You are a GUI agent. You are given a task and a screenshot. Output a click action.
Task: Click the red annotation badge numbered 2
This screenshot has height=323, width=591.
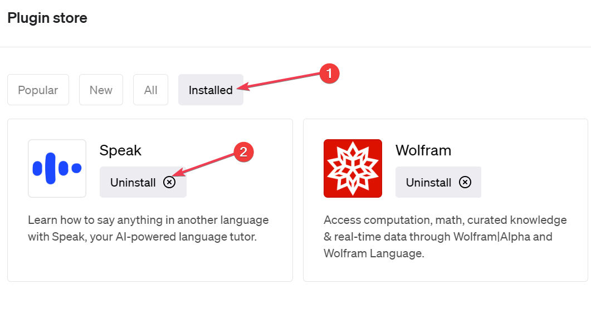coord(243,152)
